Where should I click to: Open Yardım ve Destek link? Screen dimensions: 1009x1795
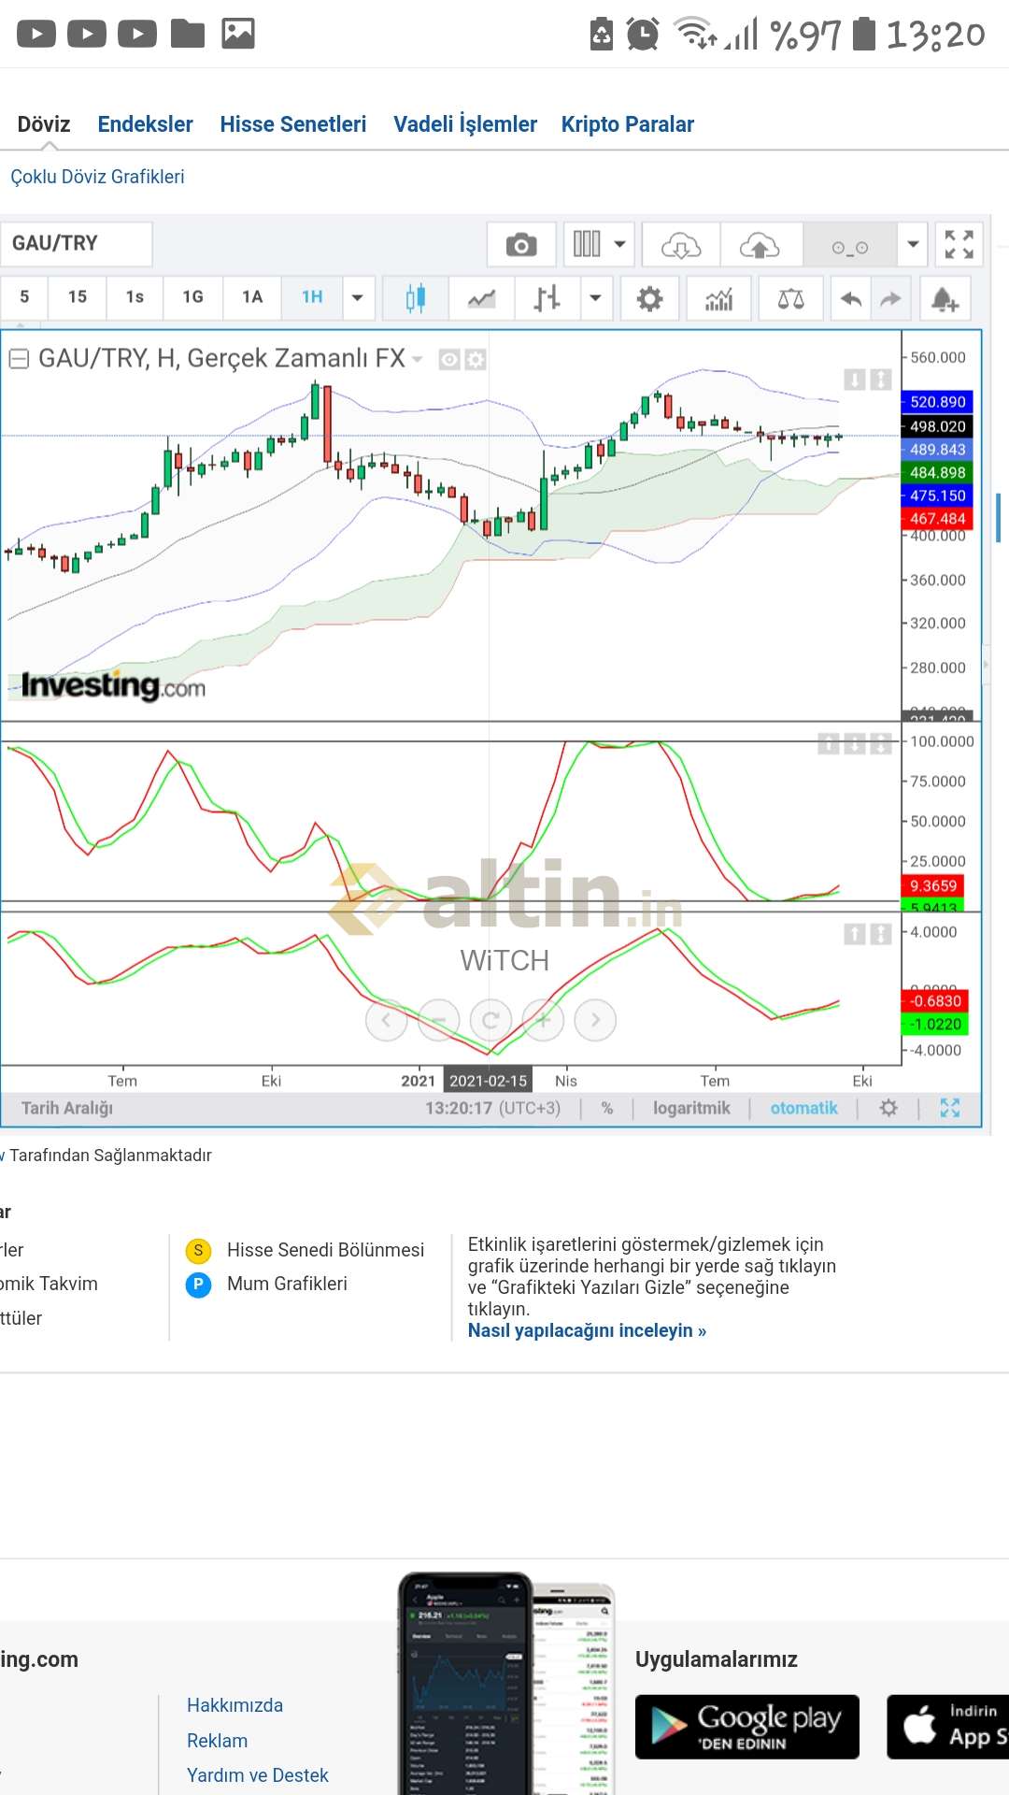click(258, 1775)
